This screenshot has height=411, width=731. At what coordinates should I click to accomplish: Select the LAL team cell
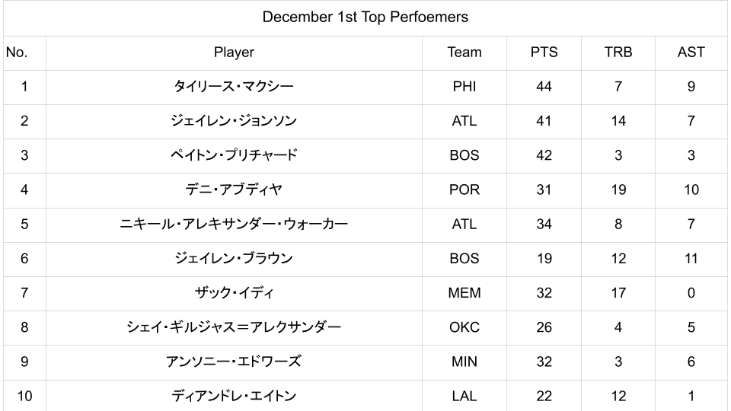click(x=464, y=396)
